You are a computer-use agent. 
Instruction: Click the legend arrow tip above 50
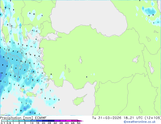point(80,121)
